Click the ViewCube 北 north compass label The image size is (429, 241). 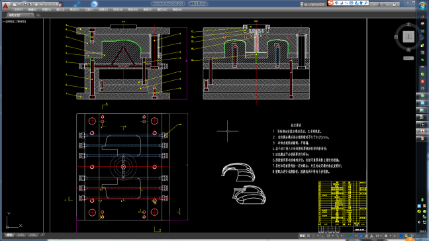point(408,24)
